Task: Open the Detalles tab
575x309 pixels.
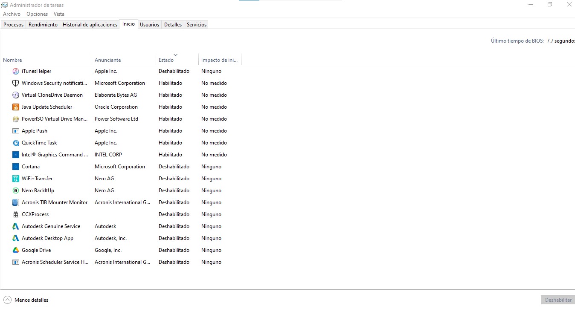Action: coord(173,25)
